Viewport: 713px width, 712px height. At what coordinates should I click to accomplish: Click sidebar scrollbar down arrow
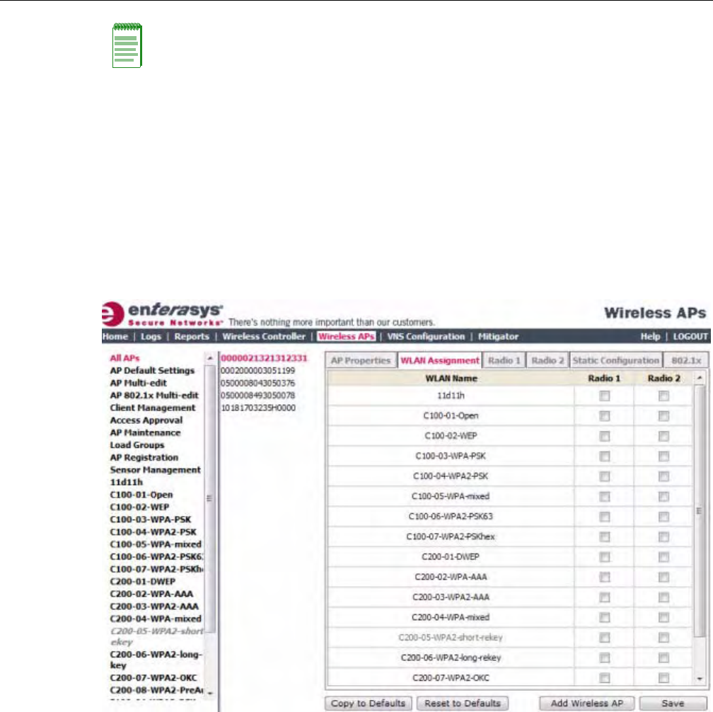click(209, 693)
